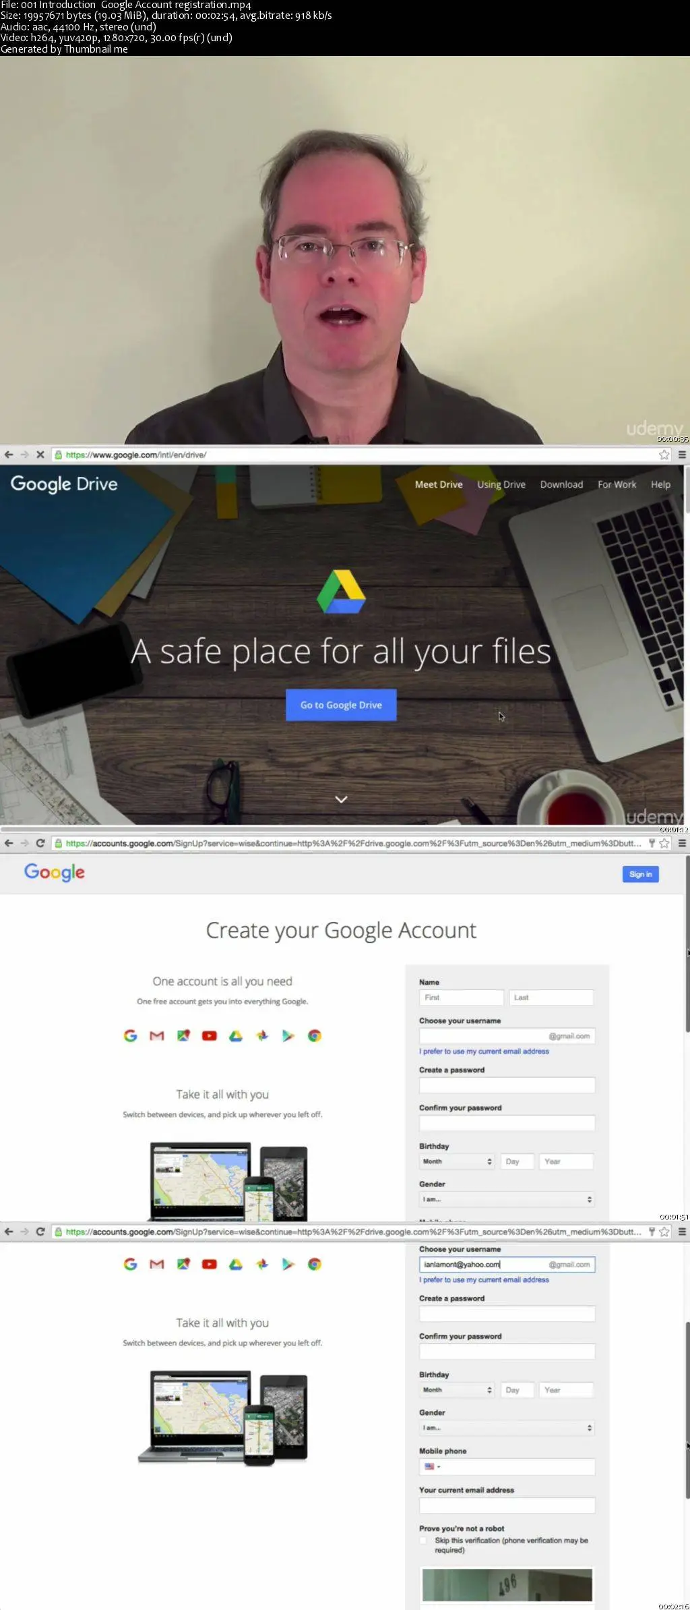
Task: Click the captcha image showing 196
Action: pos(507,1584)
